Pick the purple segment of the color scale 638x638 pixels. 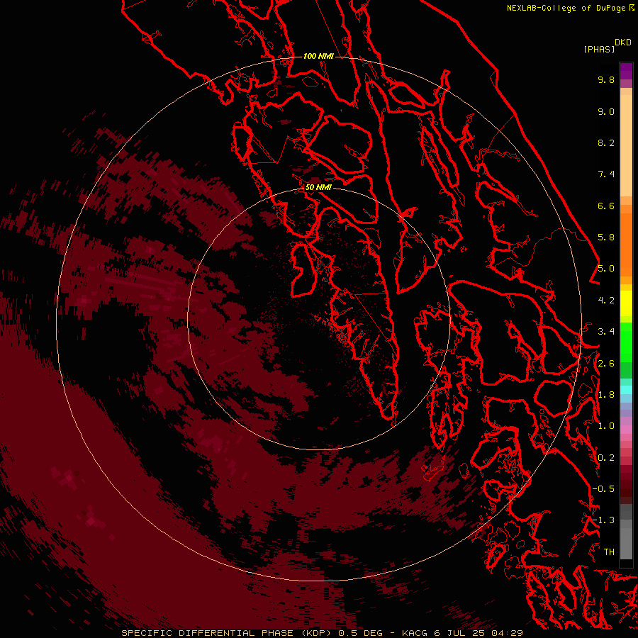point(626,72)
